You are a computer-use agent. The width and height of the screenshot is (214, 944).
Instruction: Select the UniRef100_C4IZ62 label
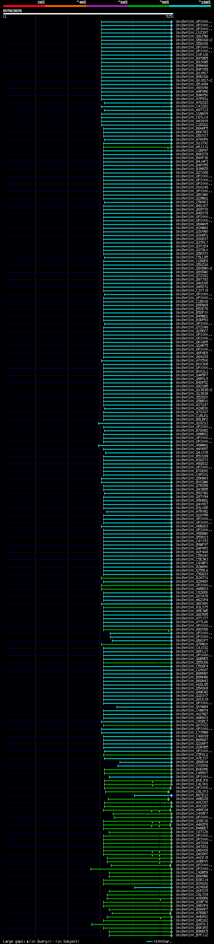pos(192,106)
